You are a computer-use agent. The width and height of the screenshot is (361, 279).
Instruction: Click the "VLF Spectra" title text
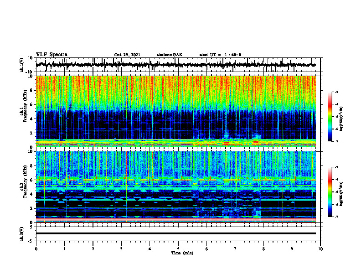pyautogui.click(x=52, y=55)
